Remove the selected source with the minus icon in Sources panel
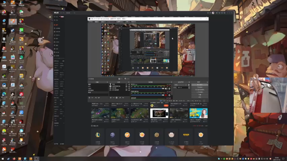Screen dimensions: 287x161 tap(113, 98)
